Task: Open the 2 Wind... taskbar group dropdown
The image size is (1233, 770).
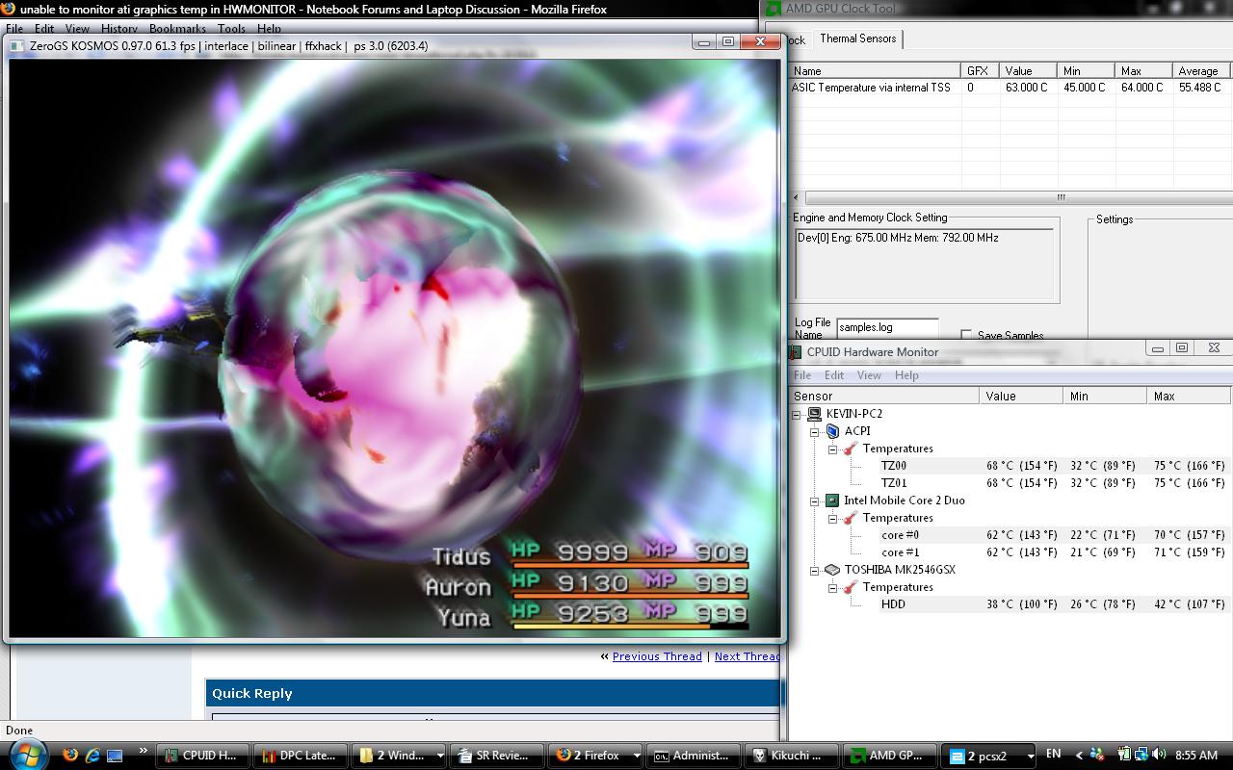Action: pyautogui.click(x=440, y=756)
